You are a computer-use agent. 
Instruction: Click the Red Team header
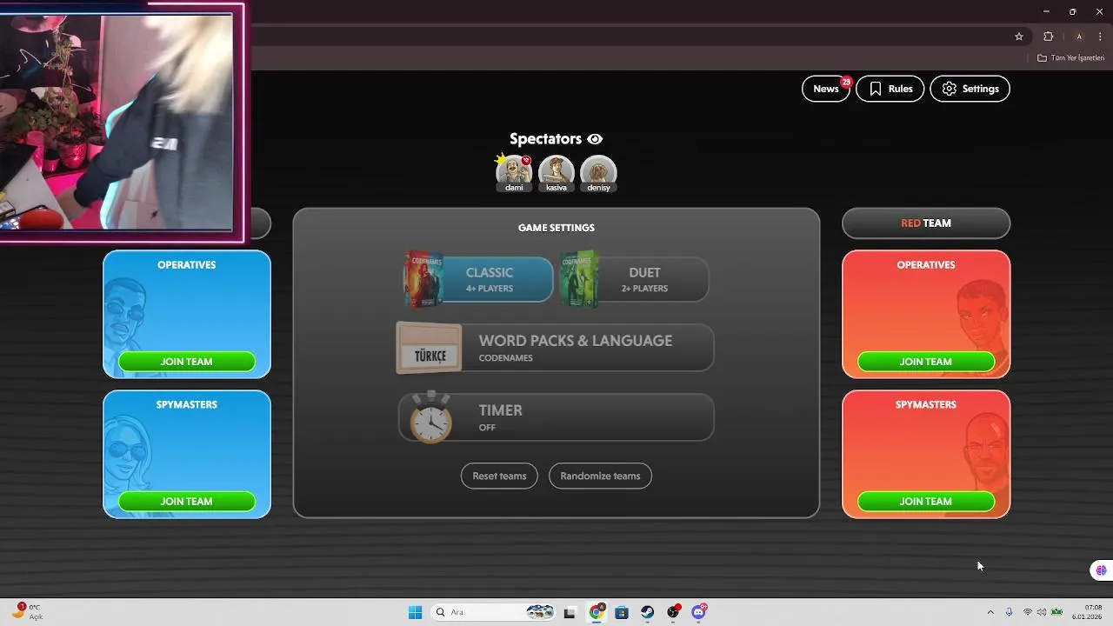926,223
